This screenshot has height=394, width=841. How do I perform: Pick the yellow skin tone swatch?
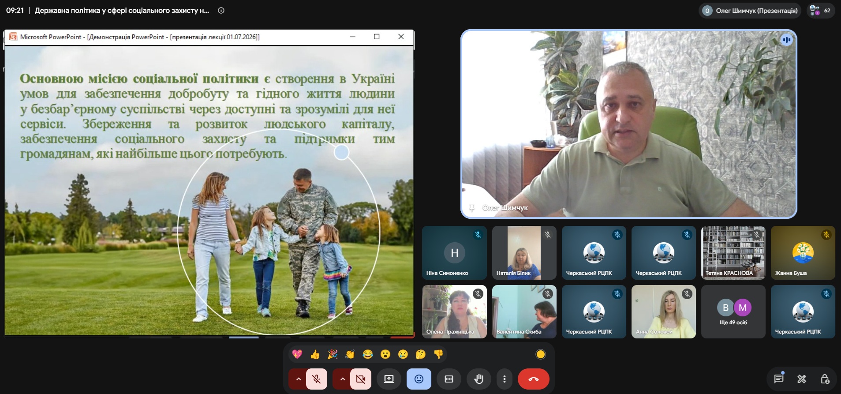pyautogui.click(x=541, y=354)
